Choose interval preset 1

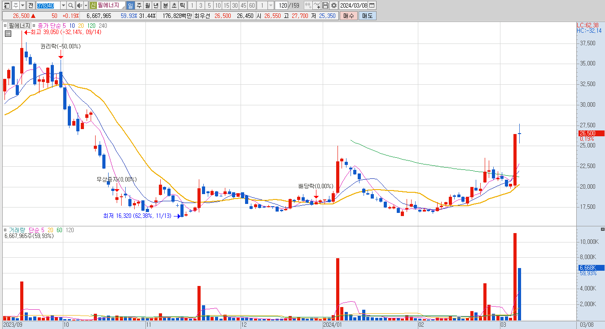(192, 5)
